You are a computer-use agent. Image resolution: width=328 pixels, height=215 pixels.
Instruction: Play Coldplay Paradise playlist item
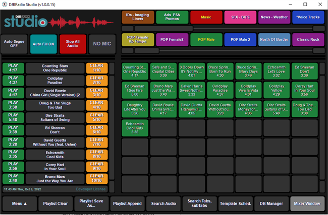coord(13,81)
